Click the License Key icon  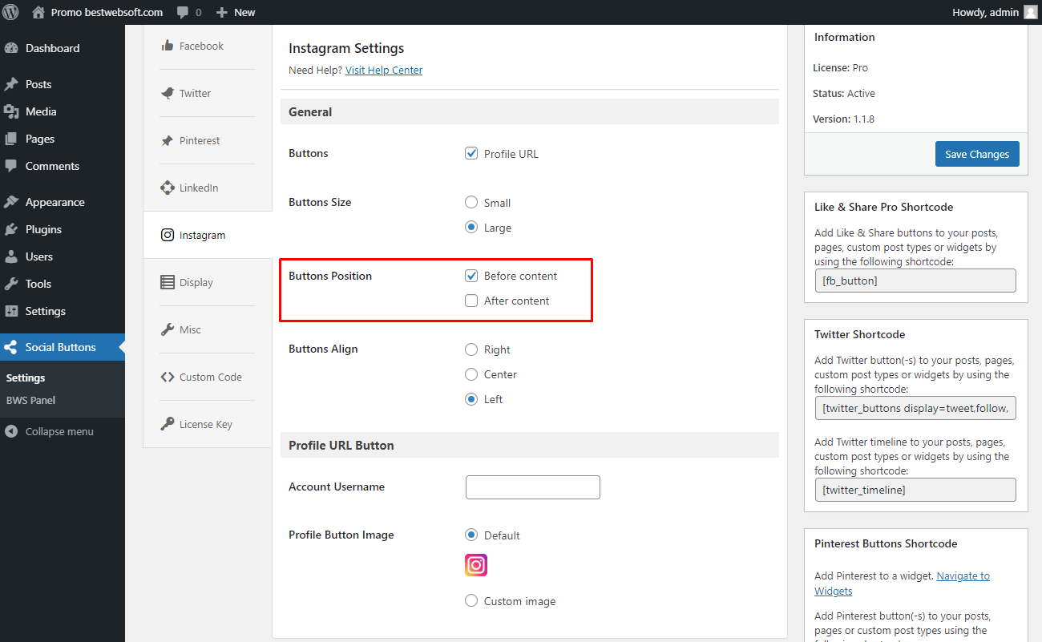click(168, 424)
